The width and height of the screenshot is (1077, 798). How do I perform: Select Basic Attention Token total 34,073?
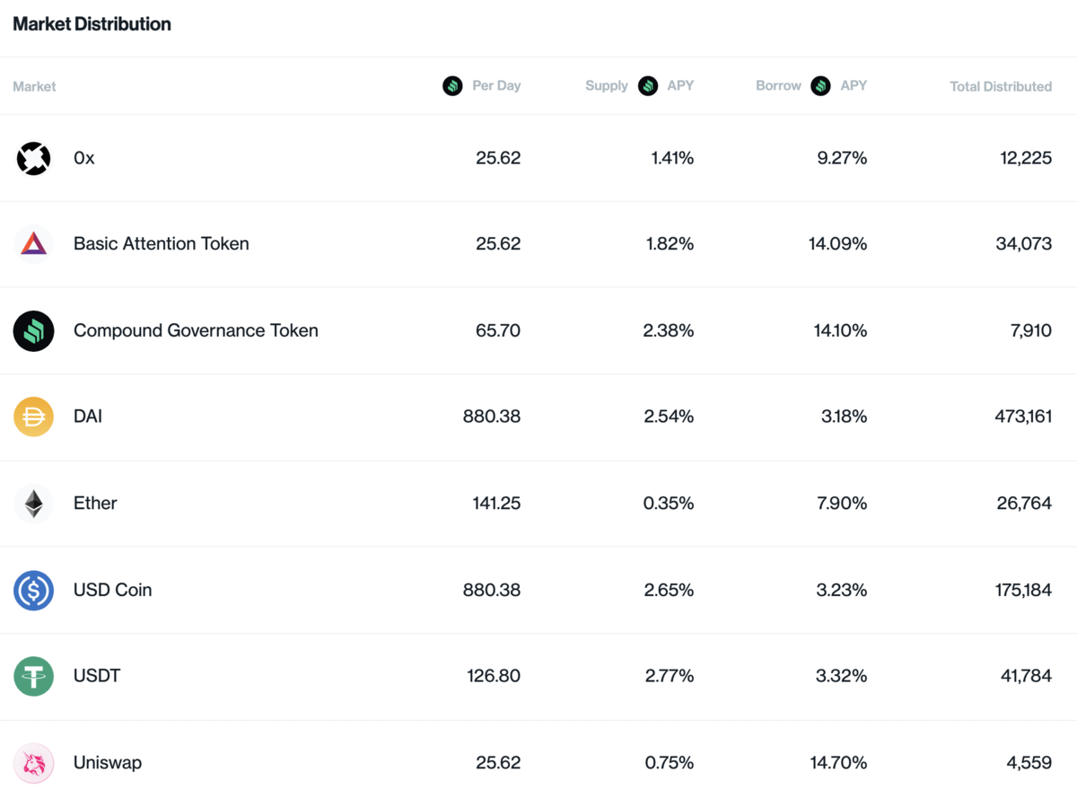point(1024,244)
